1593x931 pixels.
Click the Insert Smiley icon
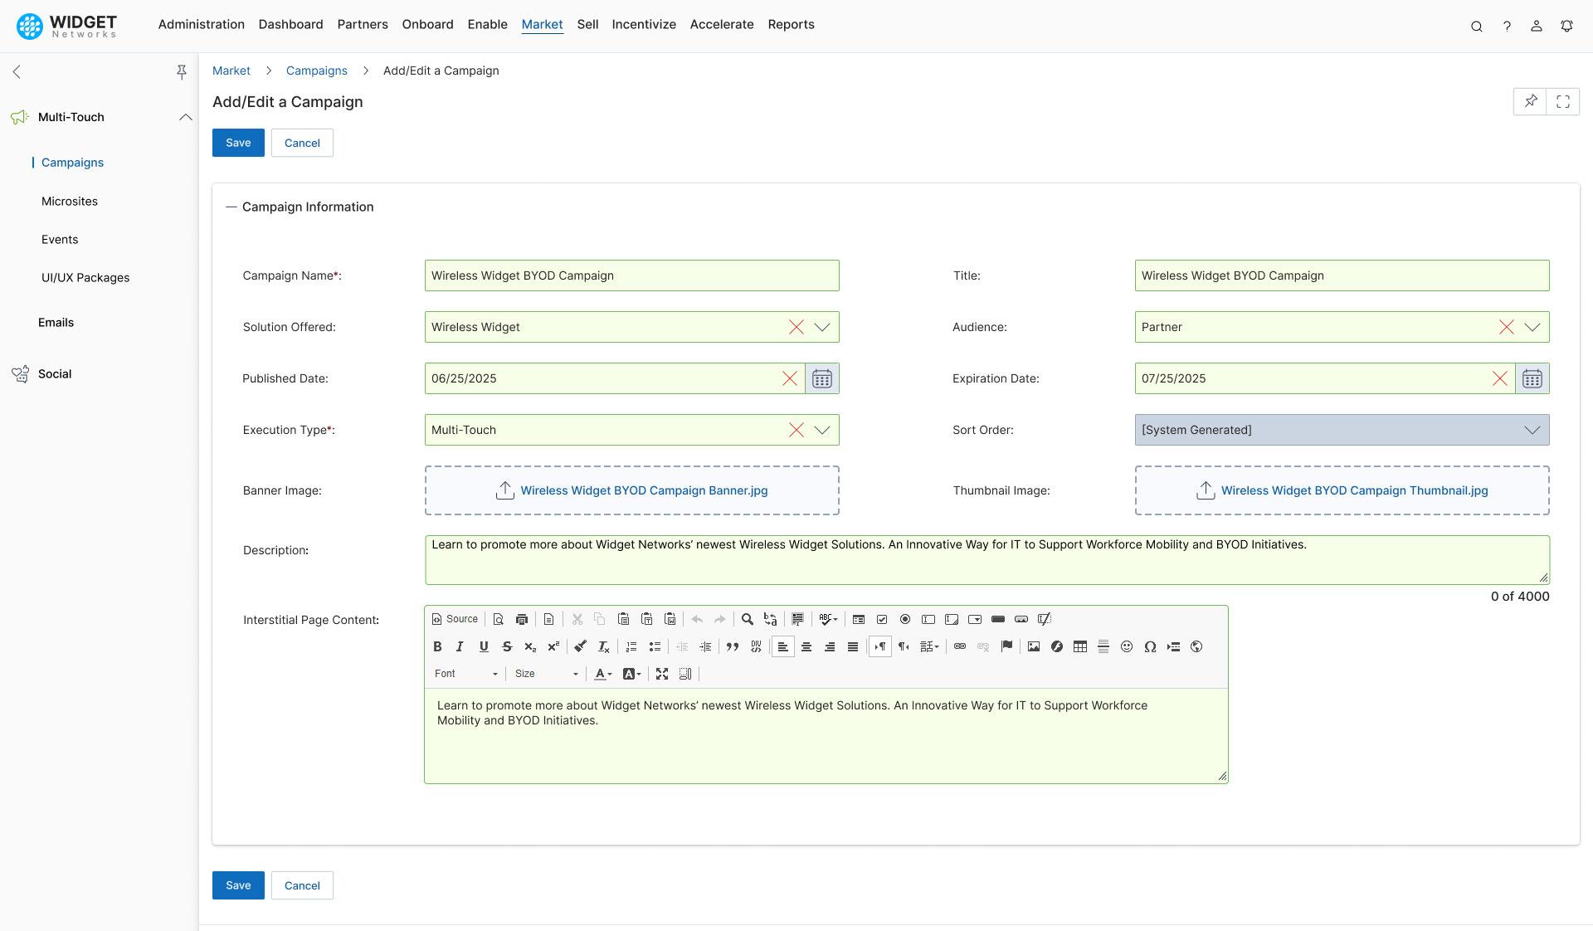point(1126,646)
